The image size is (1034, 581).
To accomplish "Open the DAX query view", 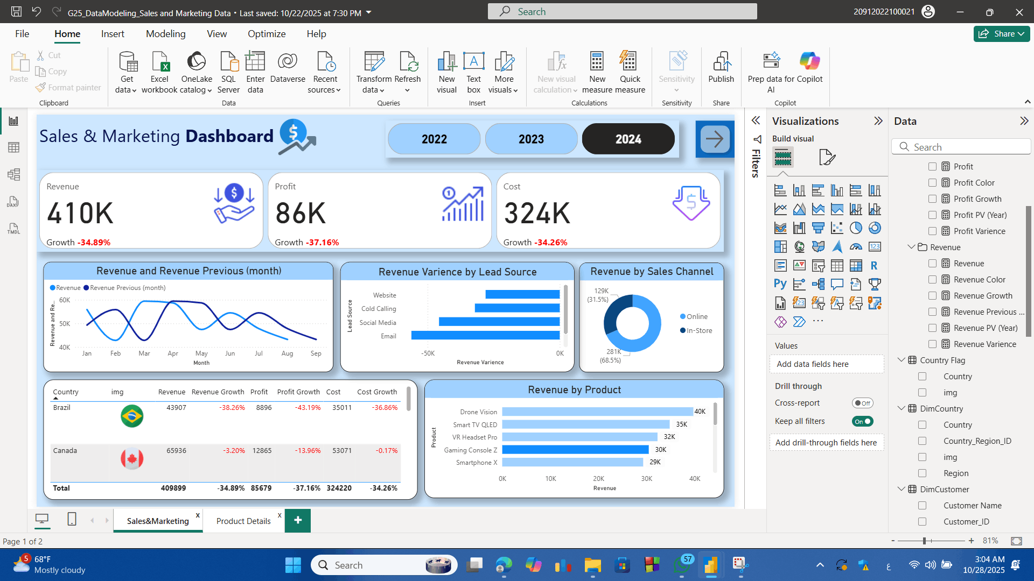I will coord(13,203).
